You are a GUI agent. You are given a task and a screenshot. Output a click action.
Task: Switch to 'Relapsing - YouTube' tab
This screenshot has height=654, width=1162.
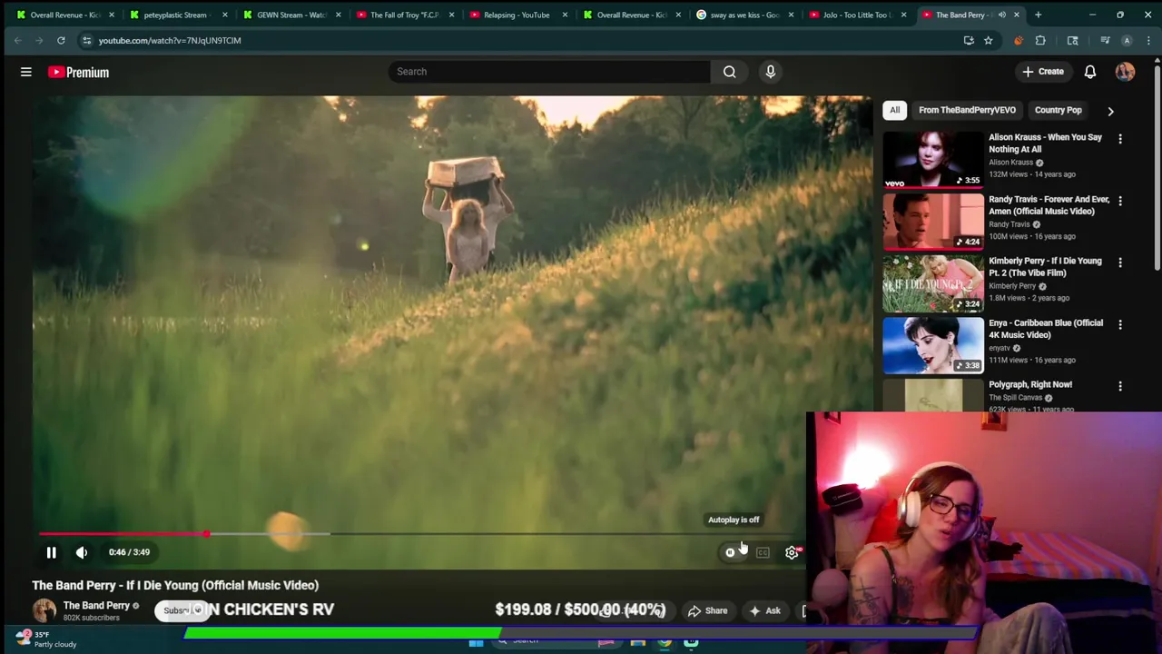515,15
